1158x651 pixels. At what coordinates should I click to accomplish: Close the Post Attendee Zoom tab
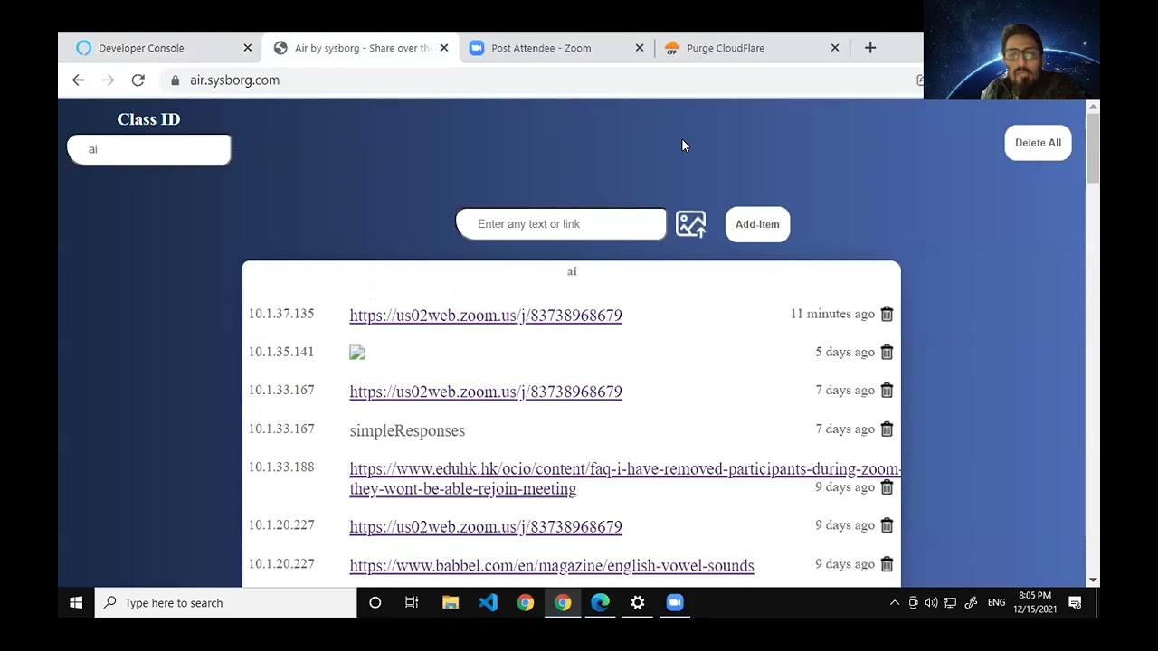[x=640, y=48]
